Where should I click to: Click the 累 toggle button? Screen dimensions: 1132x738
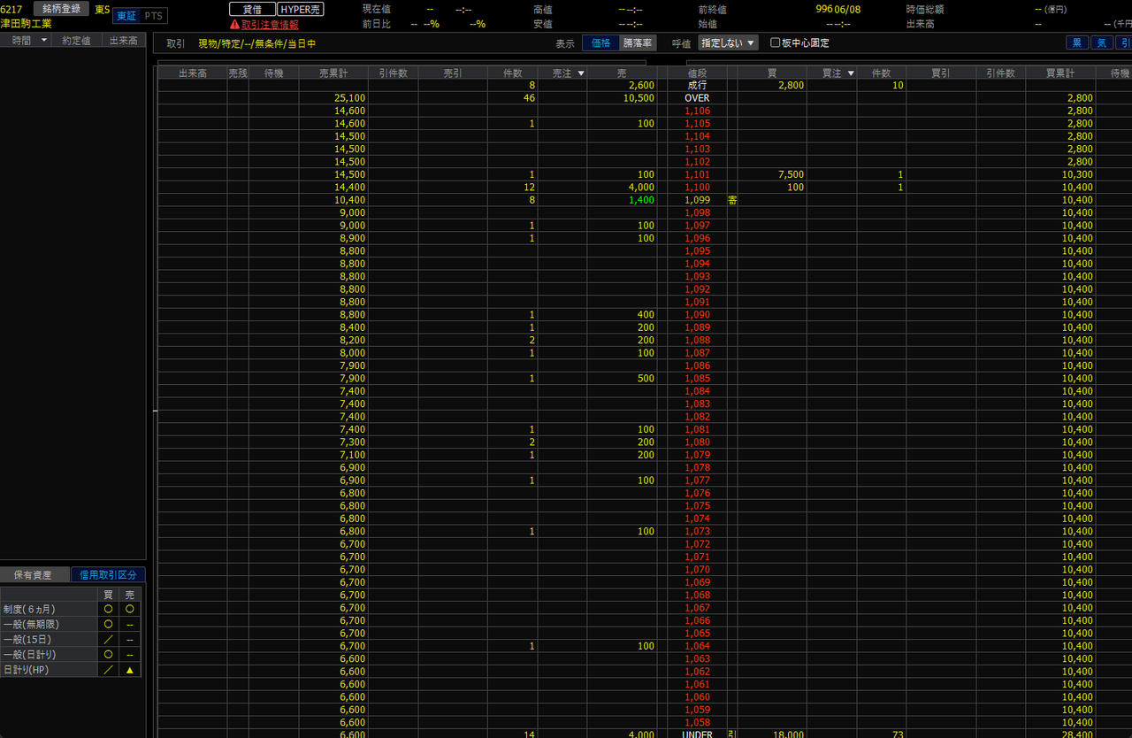[x=1076, y=42]
